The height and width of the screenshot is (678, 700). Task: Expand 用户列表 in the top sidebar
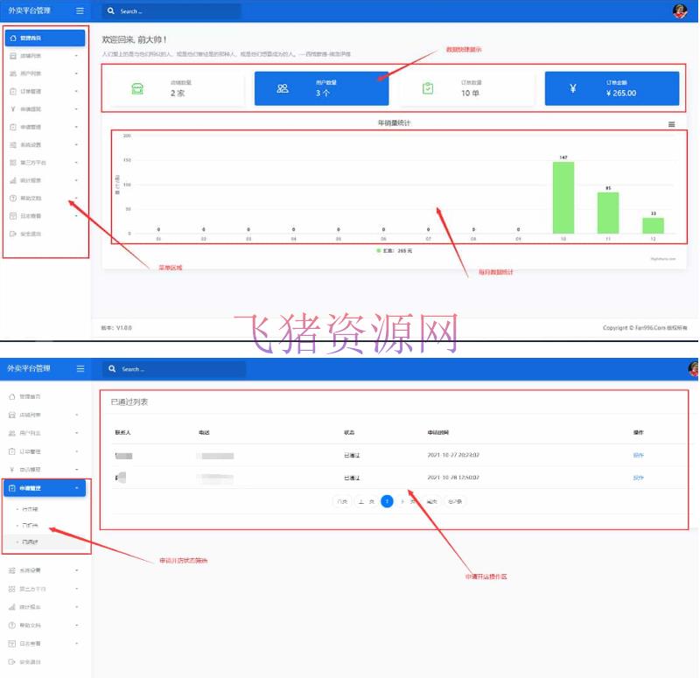(44, 73)
